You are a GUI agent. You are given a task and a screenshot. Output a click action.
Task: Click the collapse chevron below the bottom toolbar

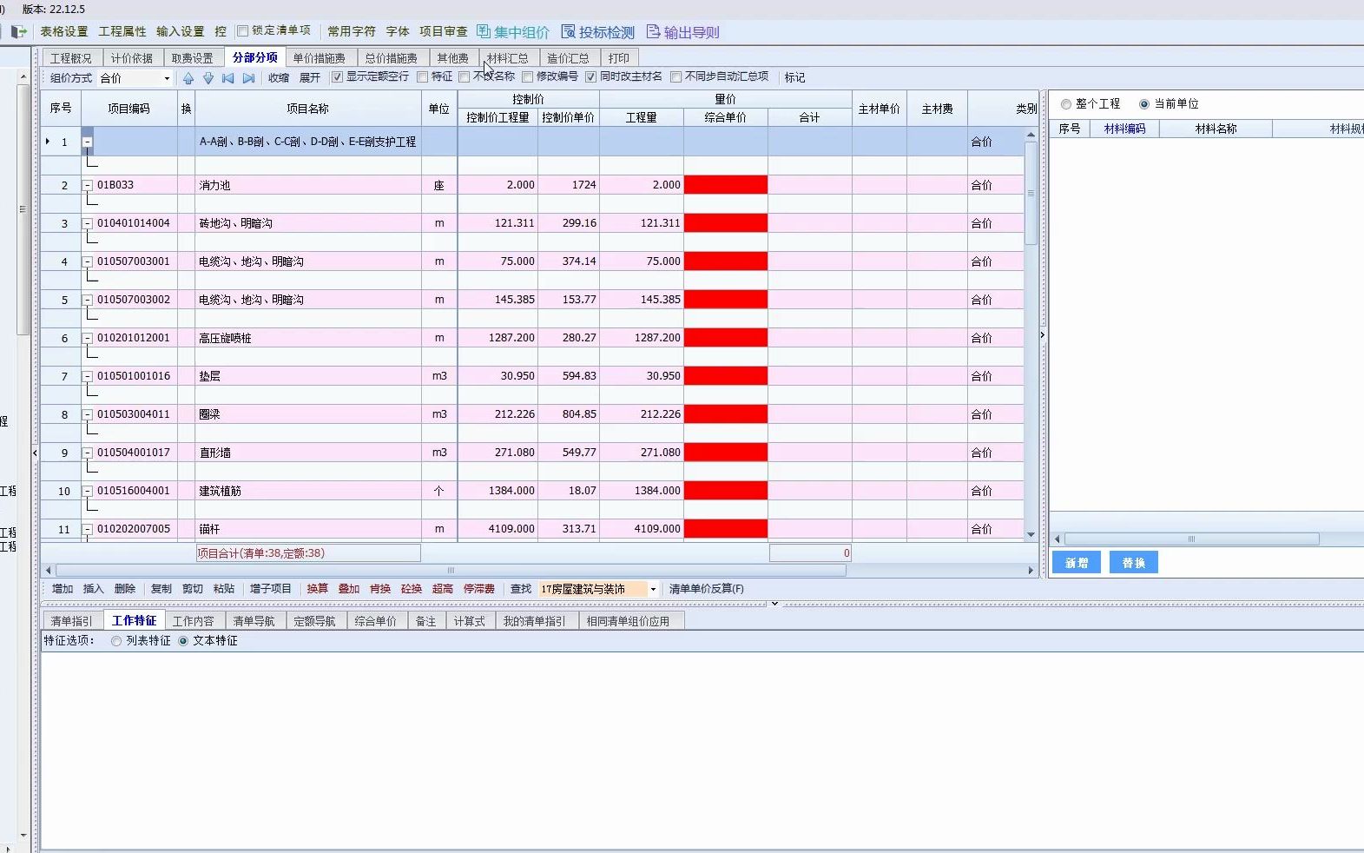(774, 604)
